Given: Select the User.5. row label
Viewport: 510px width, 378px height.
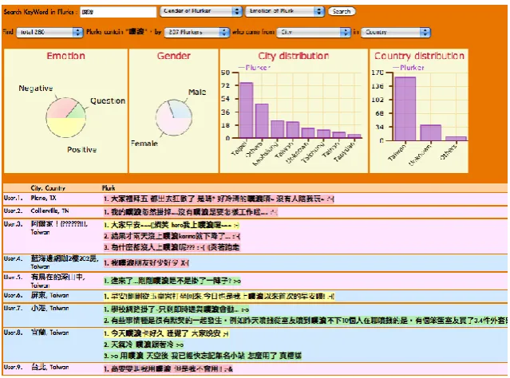Looking at the screenshot, I should [x=13, y=277].
